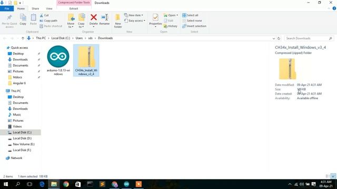Click the Rename icon
This screenshot has width=337, height=189.
point(104,17)
